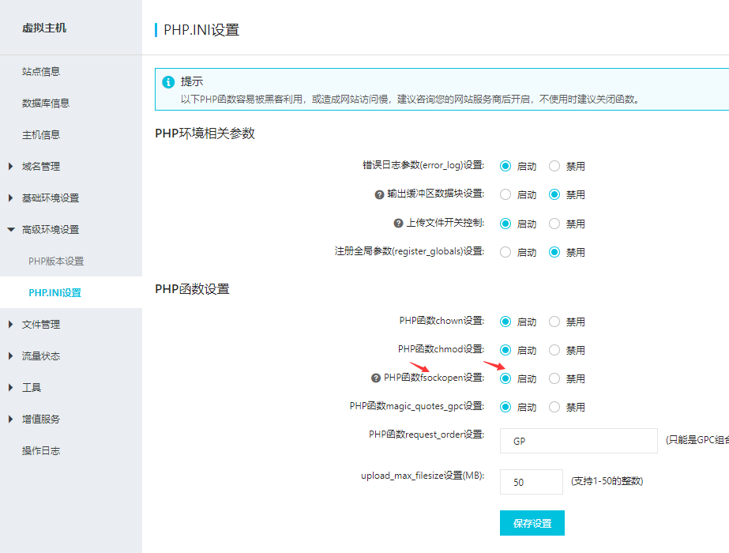Select 禁用 for error_log setting

[x=554, y=166]
